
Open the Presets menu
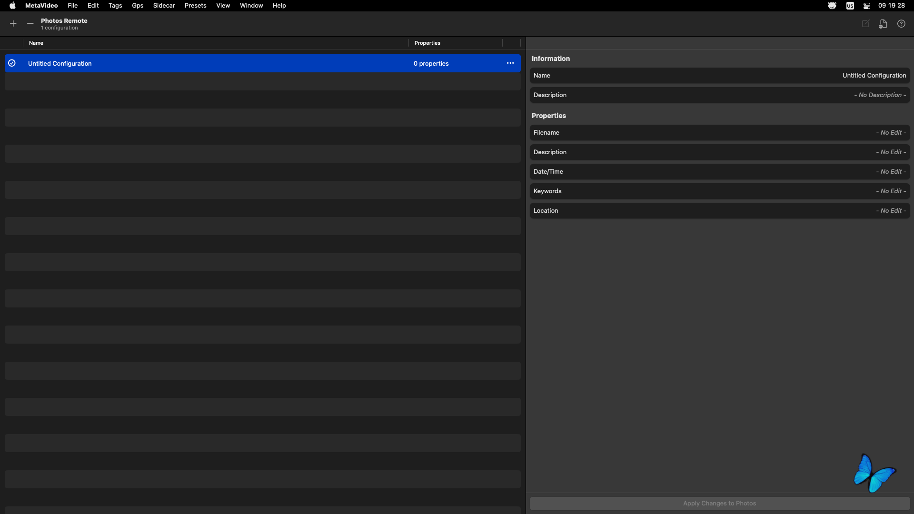[x=195, y=6]
